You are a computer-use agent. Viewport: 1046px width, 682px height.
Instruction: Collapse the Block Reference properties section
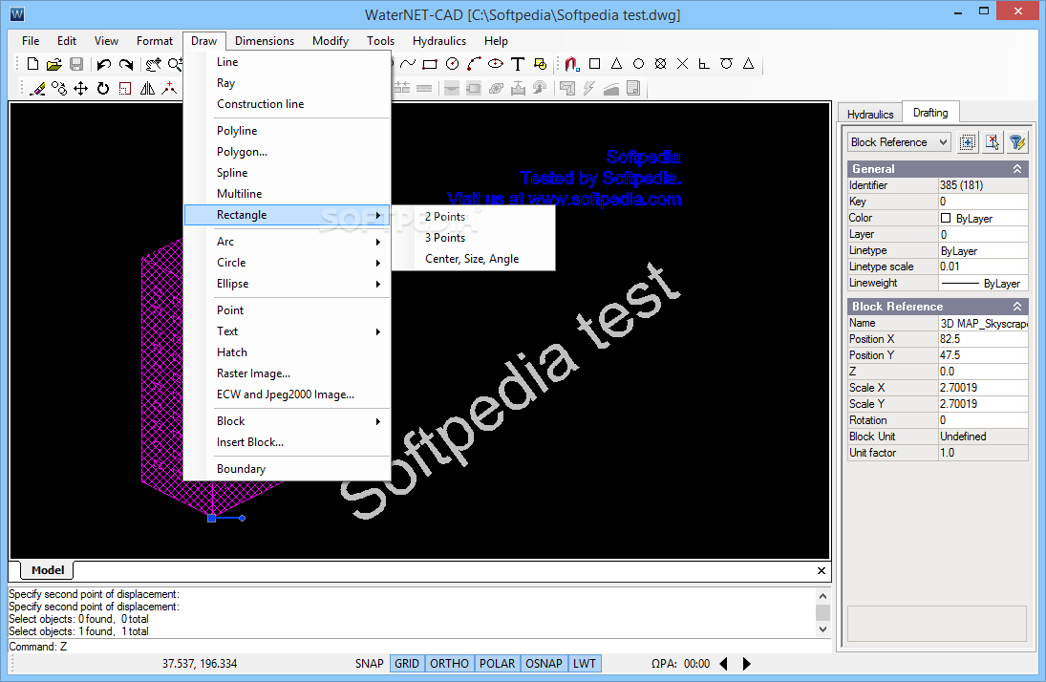(x=1017, y=307)
